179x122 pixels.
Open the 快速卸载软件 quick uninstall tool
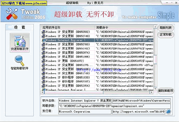pyautogui.click(x=20, y=43)
